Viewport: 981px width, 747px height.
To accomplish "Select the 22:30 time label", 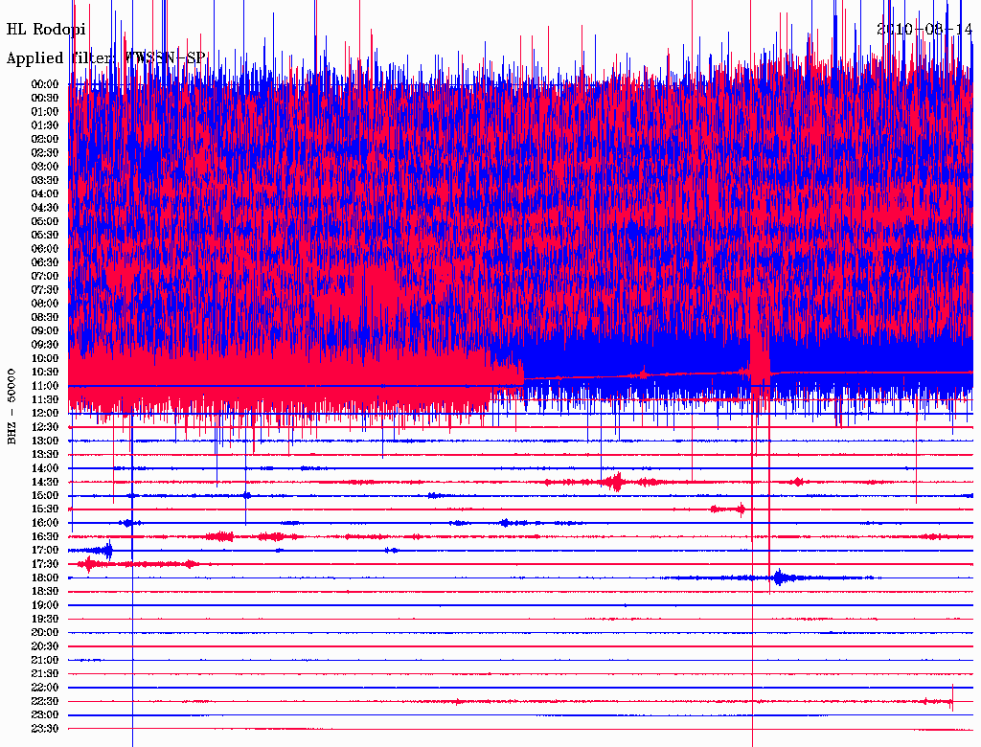I will [45, 701].
